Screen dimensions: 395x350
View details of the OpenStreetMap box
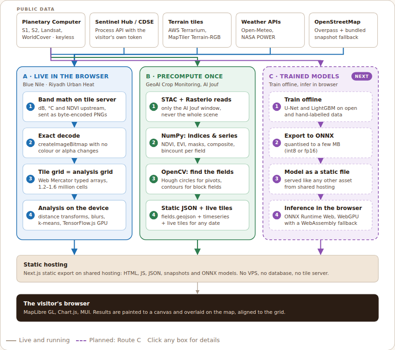coord(343,30)
